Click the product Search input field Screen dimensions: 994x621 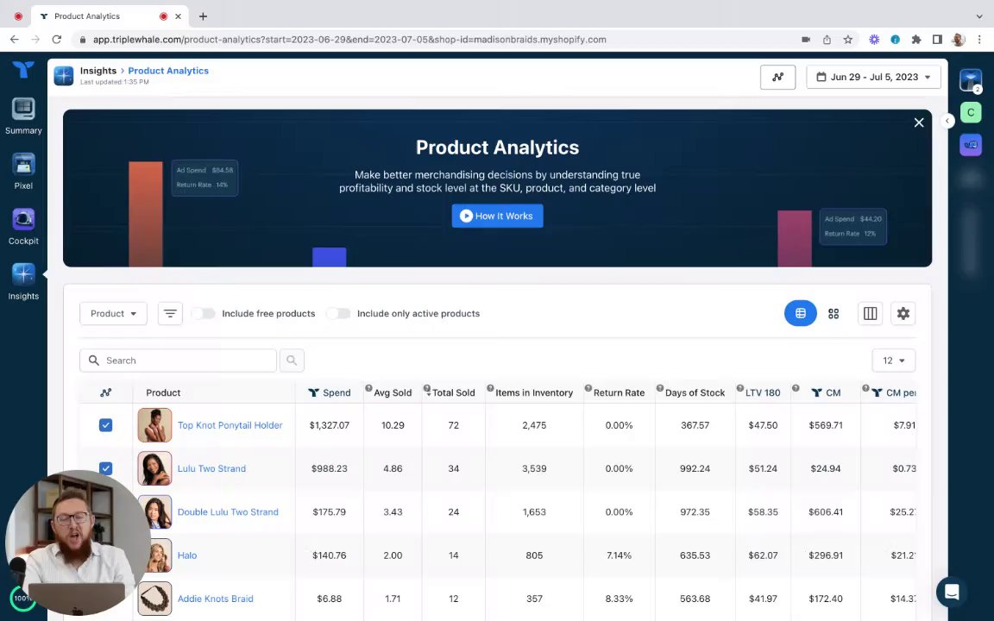178,361
